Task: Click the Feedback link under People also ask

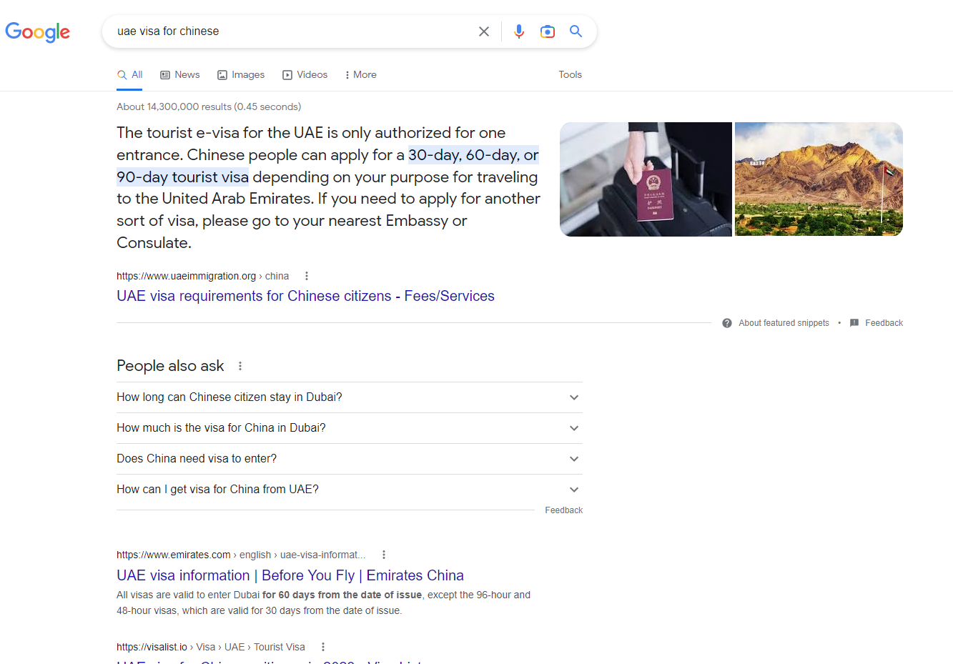Action: coord(563,510)
